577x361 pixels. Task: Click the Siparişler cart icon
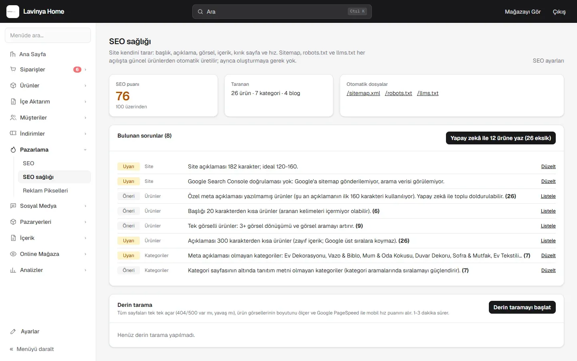[13, 69]
